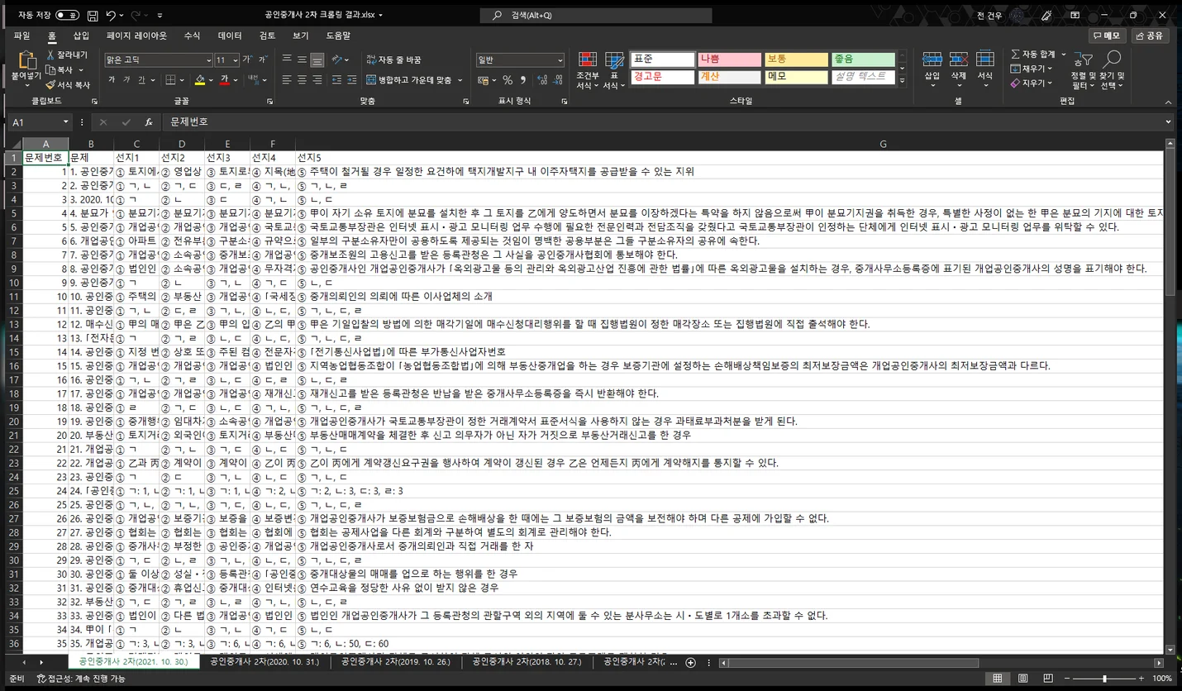The height and width of the screenshot is (691, 1182).
Task: Add new sheet with plus button
Action: click(x=691, y=663)
